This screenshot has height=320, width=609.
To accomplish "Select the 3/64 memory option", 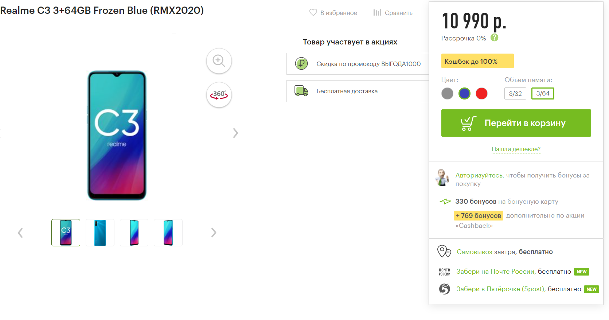I will 543,94.
